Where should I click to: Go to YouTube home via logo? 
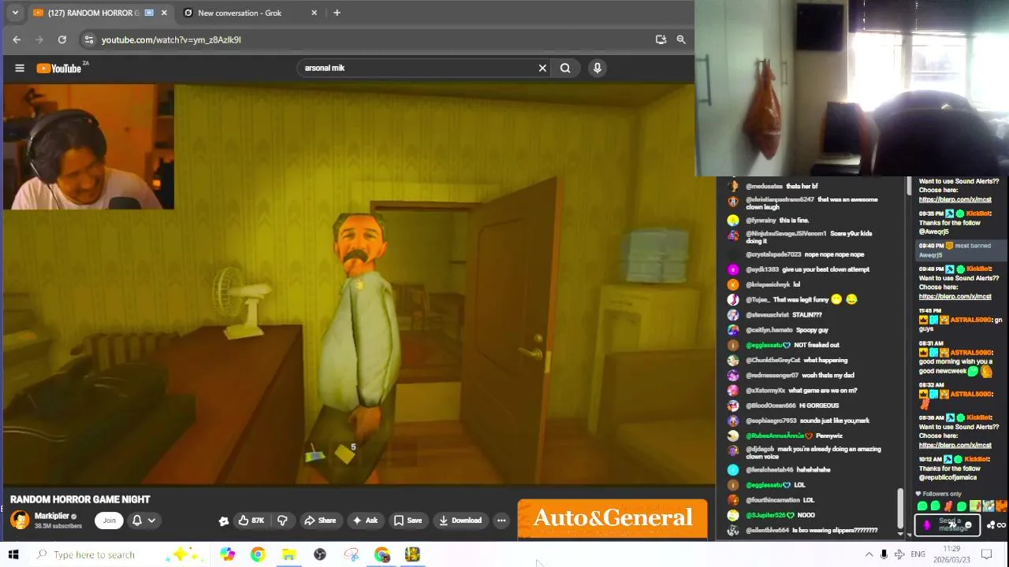pos(59,69)
